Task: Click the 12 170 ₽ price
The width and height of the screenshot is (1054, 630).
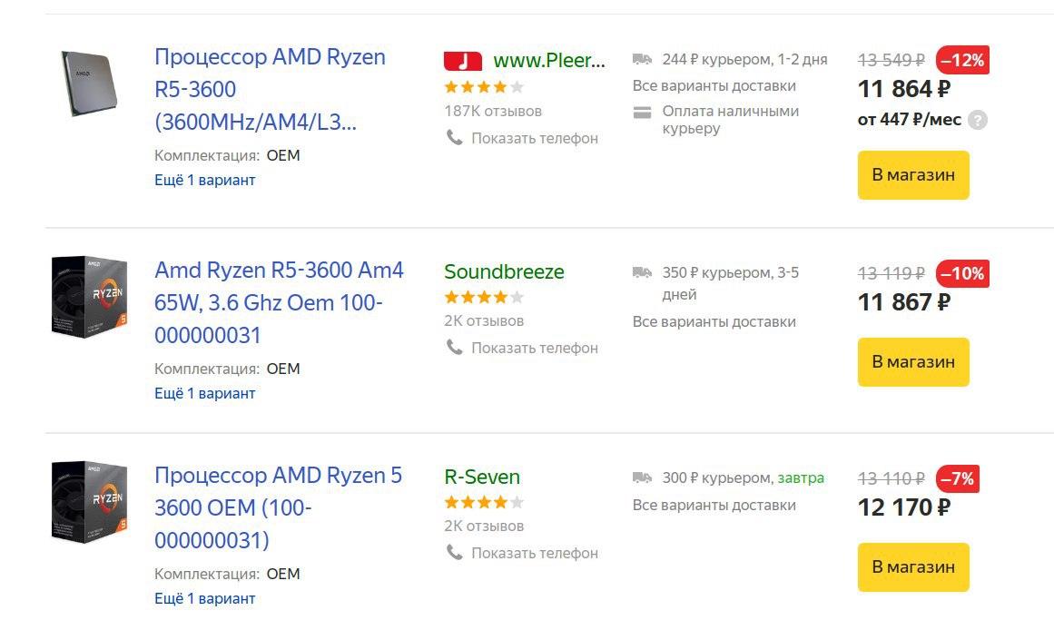Action: tap(904, 507)
